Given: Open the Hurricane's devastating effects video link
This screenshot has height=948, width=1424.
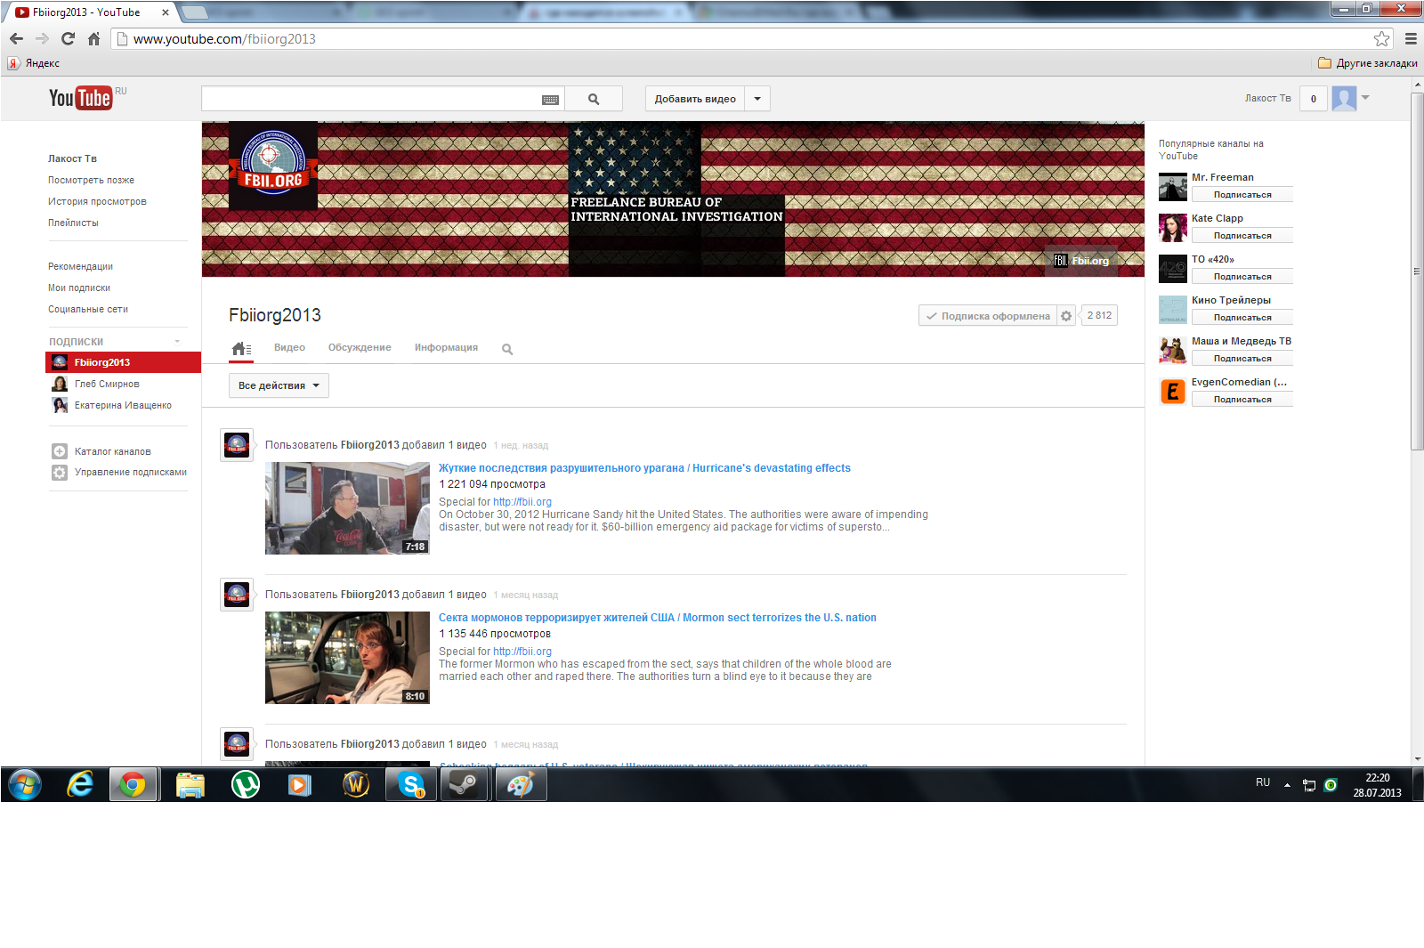Looking at the screenshot, I should point(644,468).
